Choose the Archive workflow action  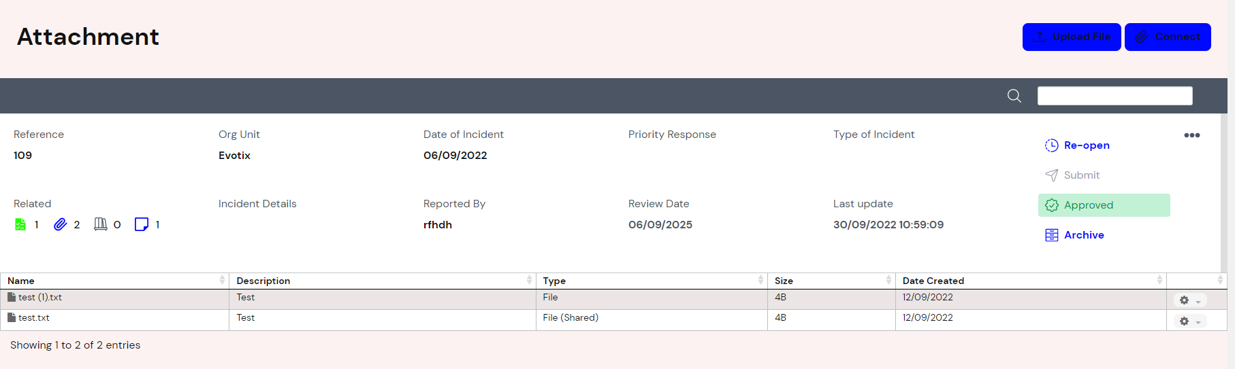pyautogui.click(x=1083, y=235)
